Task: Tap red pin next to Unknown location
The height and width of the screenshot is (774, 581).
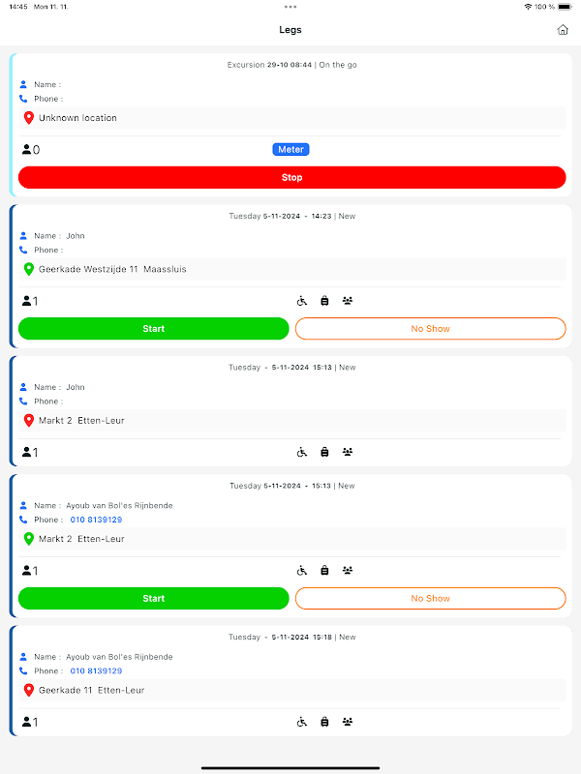Action: [x=29, y=118]
